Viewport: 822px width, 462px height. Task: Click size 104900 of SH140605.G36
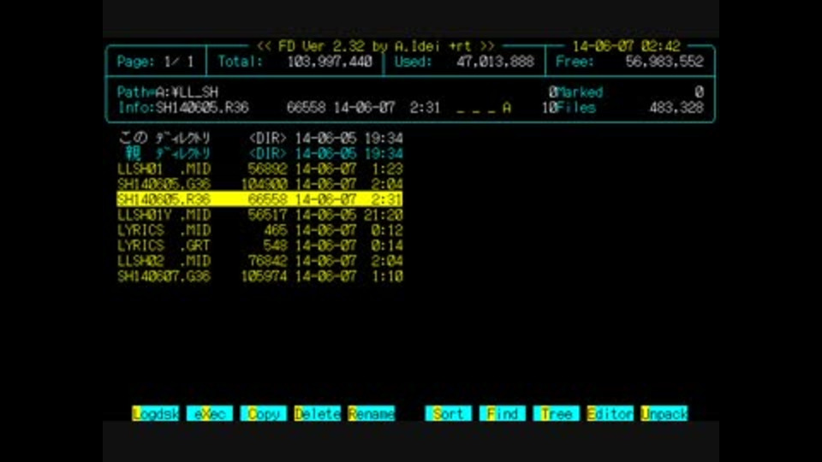(265, 184)
